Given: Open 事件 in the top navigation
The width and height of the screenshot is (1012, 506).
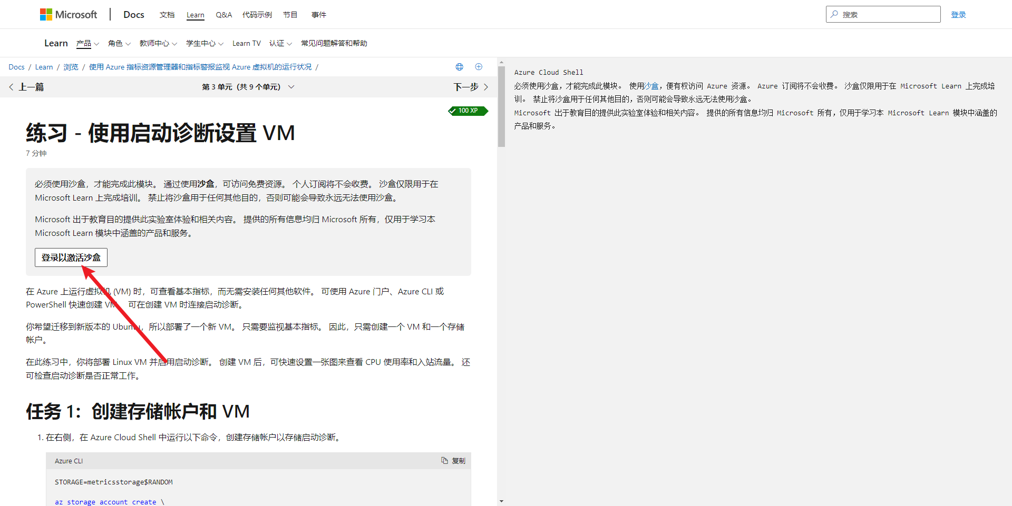Looking at the screenshot, I should [x=319, y=15].
